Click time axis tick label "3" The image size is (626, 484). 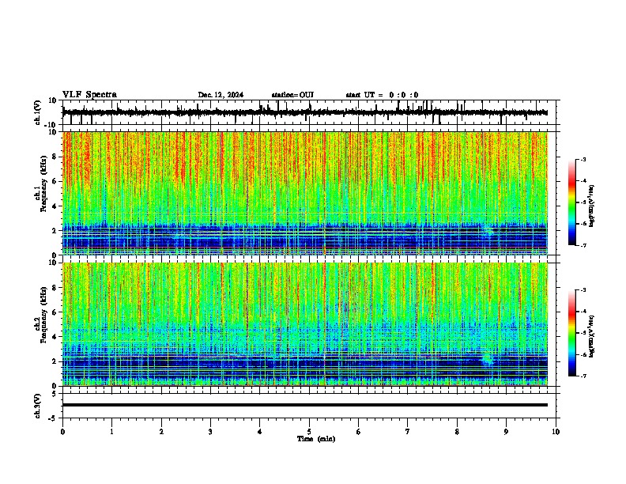coord(210,432)
